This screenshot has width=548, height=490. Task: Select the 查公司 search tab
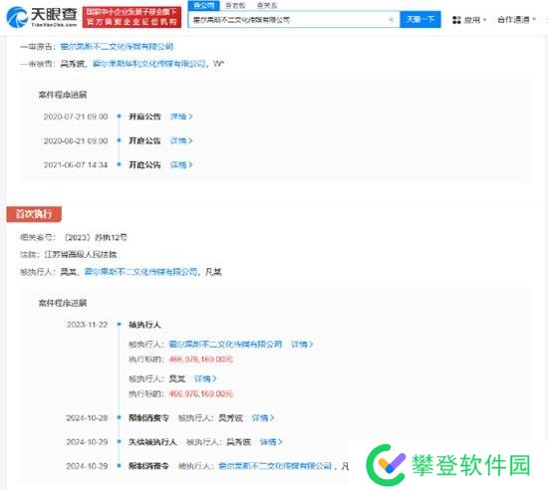click(x=204, y=5)
